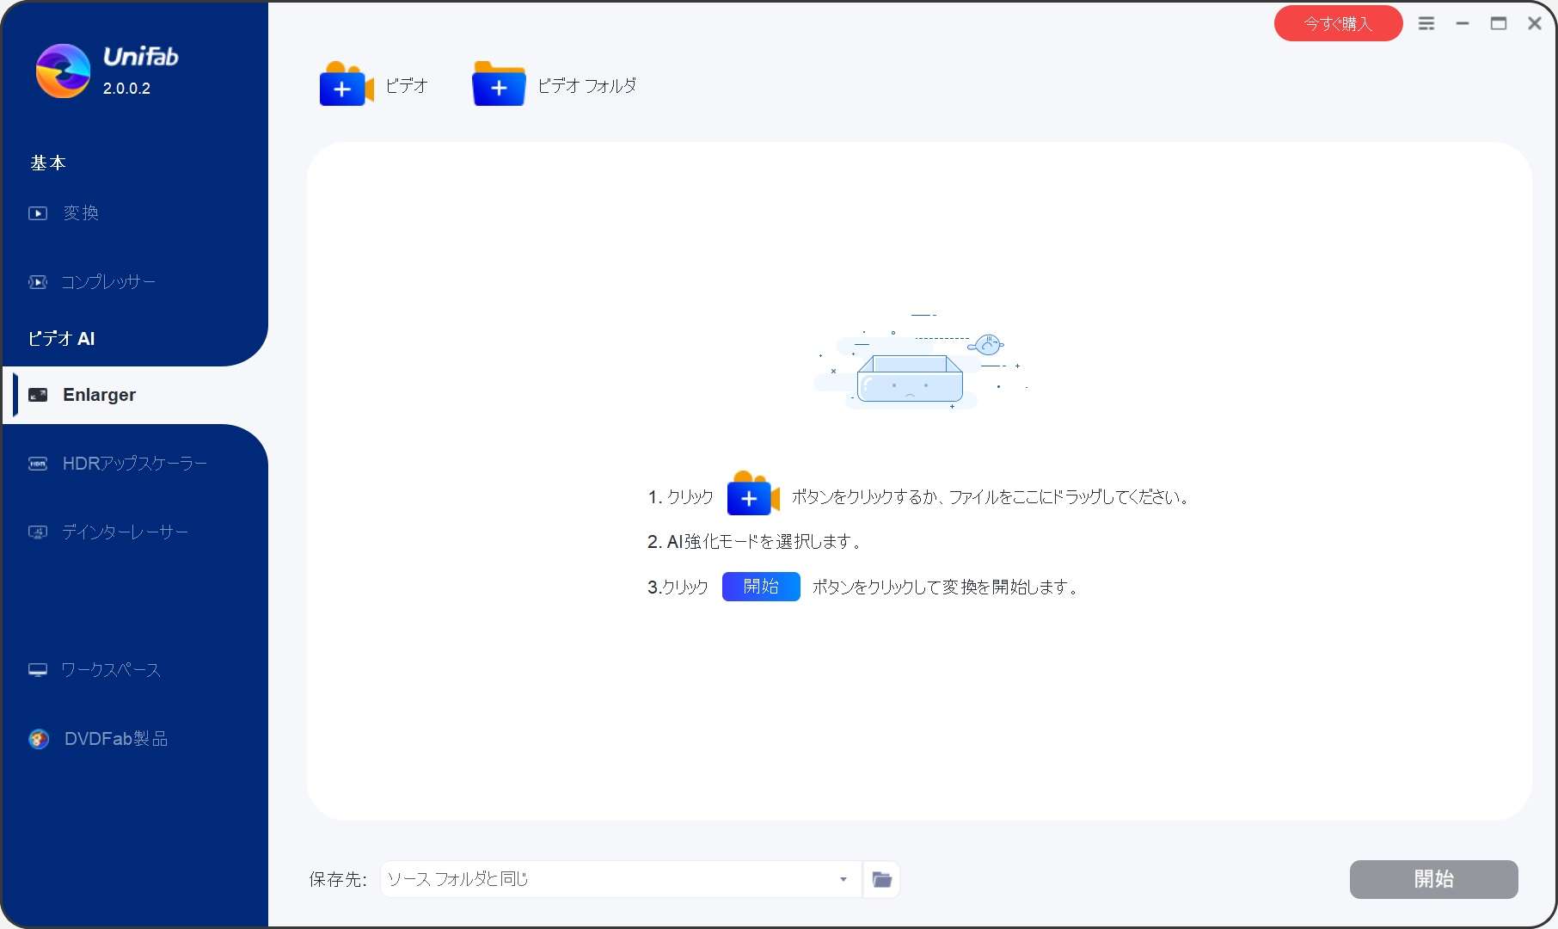Open HDRアップスケーラー module

coord(135,464)
